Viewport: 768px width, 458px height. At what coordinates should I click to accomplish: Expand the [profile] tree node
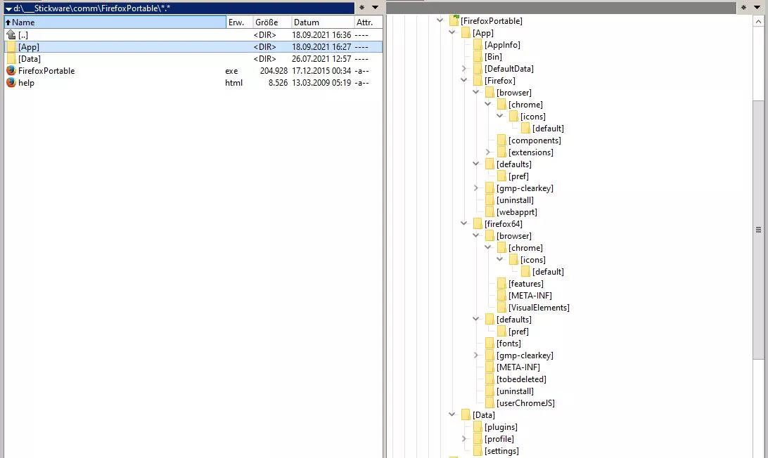pyautogui.click(x=464, y=439)
